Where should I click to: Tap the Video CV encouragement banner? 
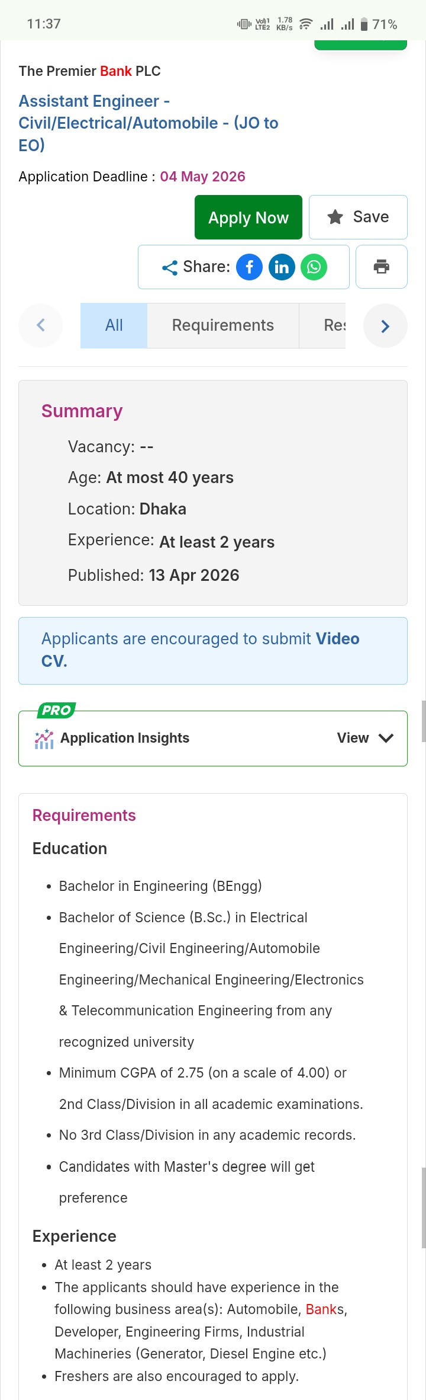point(213,650)
